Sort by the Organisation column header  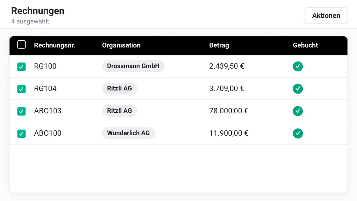pyautogui.click(x=121, y=45)
